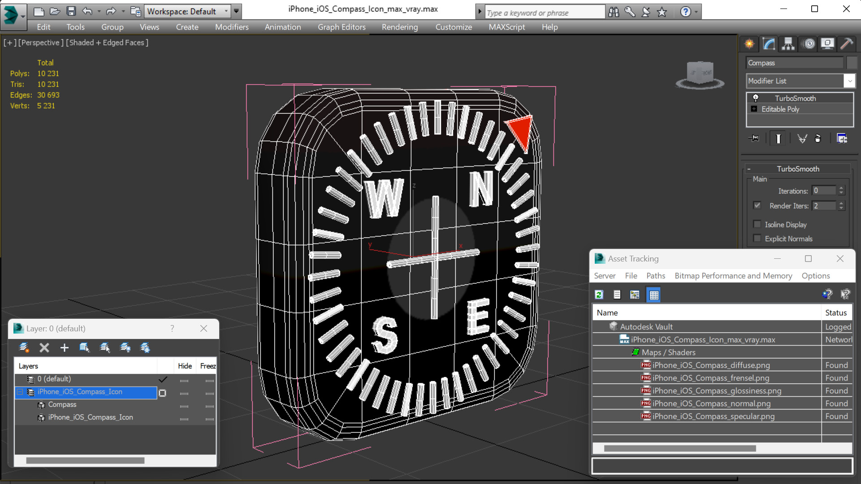Click the Layer dialog horizontal scrollbar
Screen dimensions: 861x484
[x=85, y=460]
